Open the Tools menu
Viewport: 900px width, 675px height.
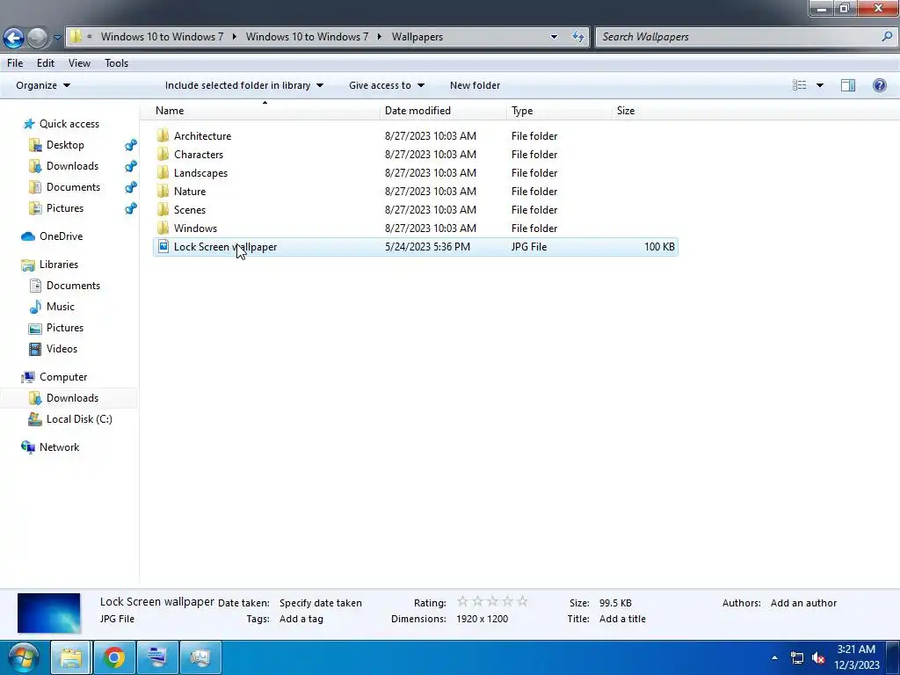click(117, 63)
